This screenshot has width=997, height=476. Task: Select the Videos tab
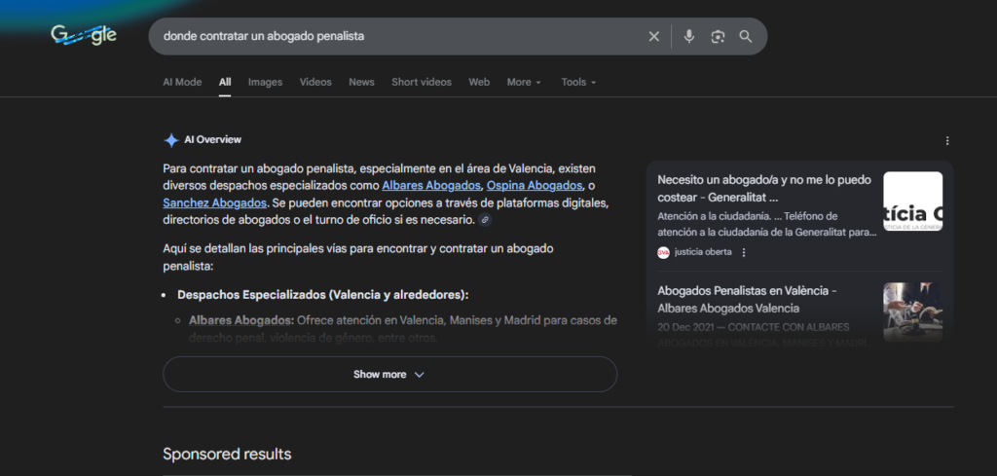pos(315,82)
